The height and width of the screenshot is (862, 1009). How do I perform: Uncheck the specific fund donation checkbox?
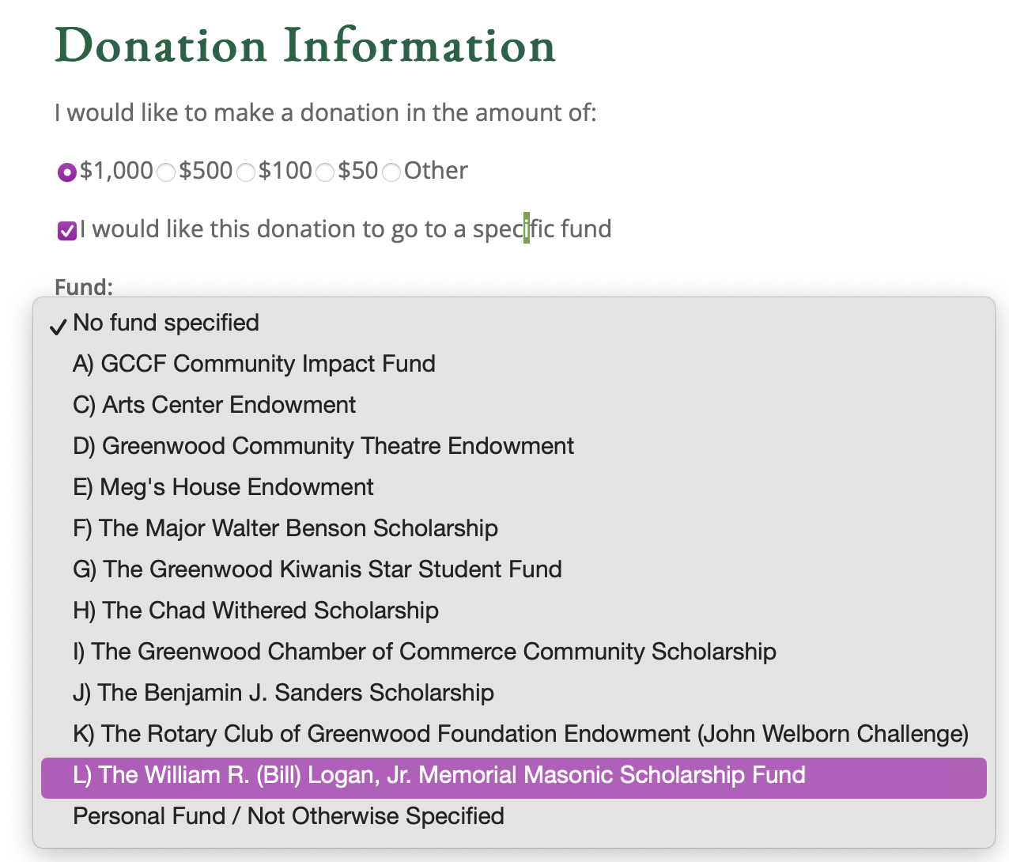pos(67,231)
